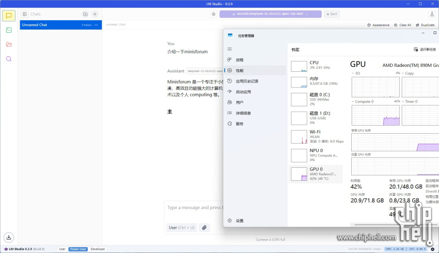Select the Unnamed Chat entry
Viewport: 439px width, 253px height.
pyautogui.click(x=61, y=25)
